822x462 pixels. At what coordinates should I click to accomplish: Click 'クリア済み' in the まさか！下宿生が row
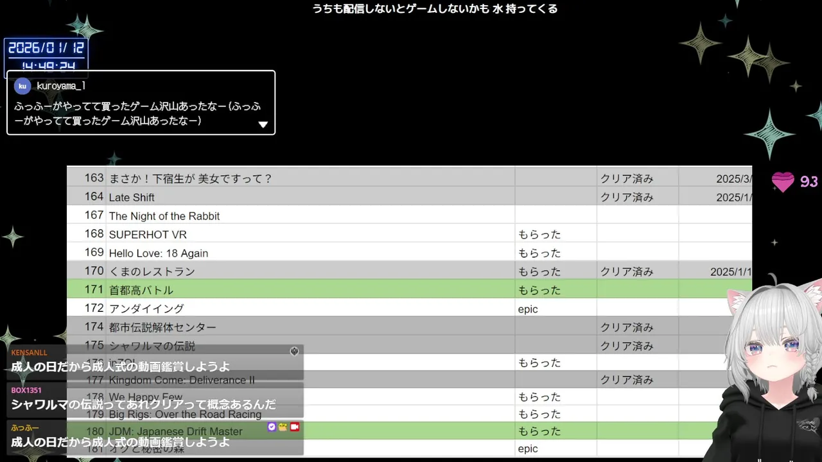point(638,178)
